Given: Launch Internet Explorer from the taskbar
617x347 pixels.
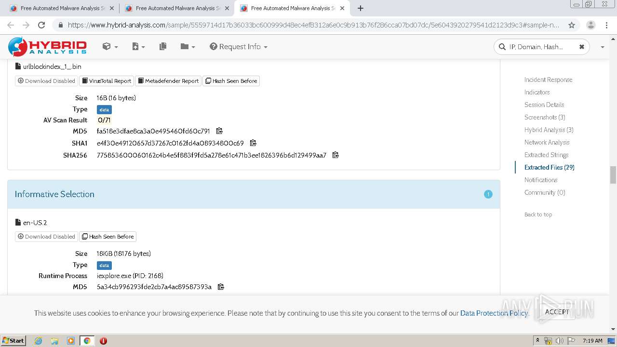Looking at the screenshot, I should coord(38,341).
